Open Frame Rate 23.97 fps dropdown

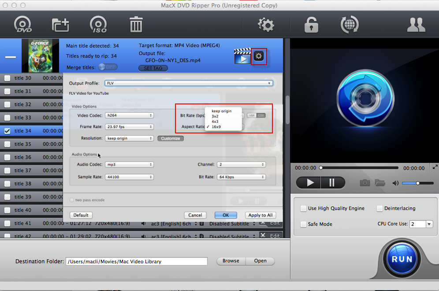pos(129,127)
